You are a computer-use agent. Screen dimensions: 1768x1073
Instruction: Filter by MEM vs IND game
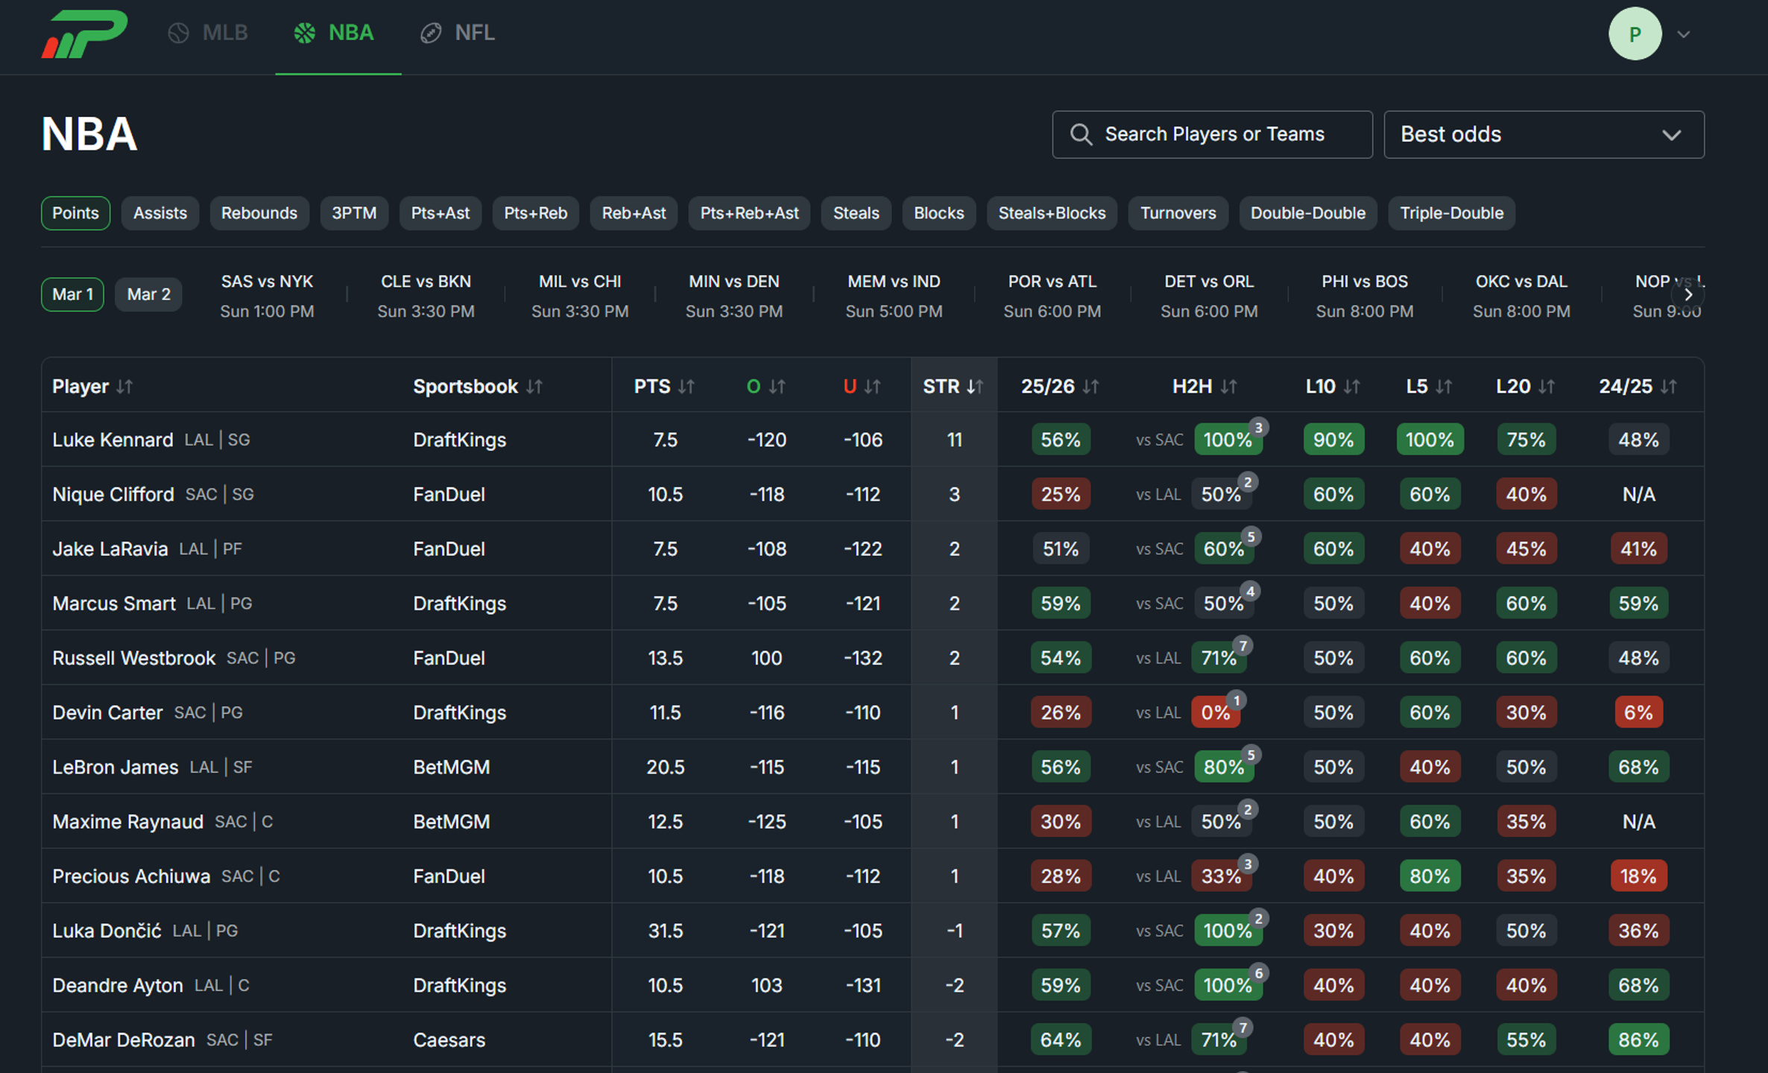coord(894,296)
